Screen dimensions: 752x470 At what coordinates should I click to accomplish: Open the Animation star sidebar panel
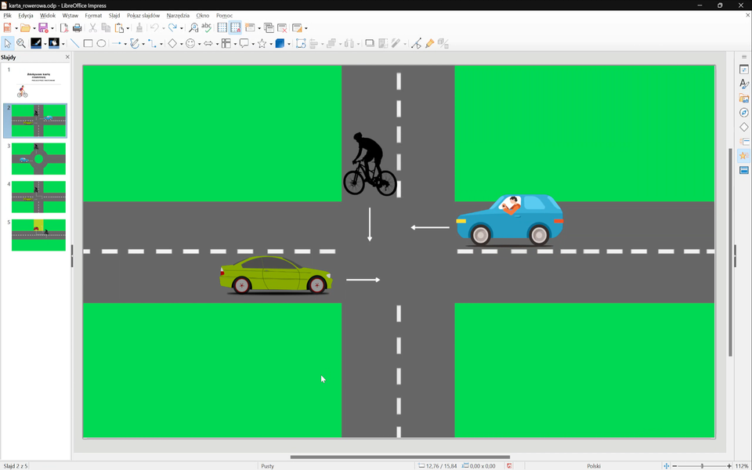coord(744,156)
